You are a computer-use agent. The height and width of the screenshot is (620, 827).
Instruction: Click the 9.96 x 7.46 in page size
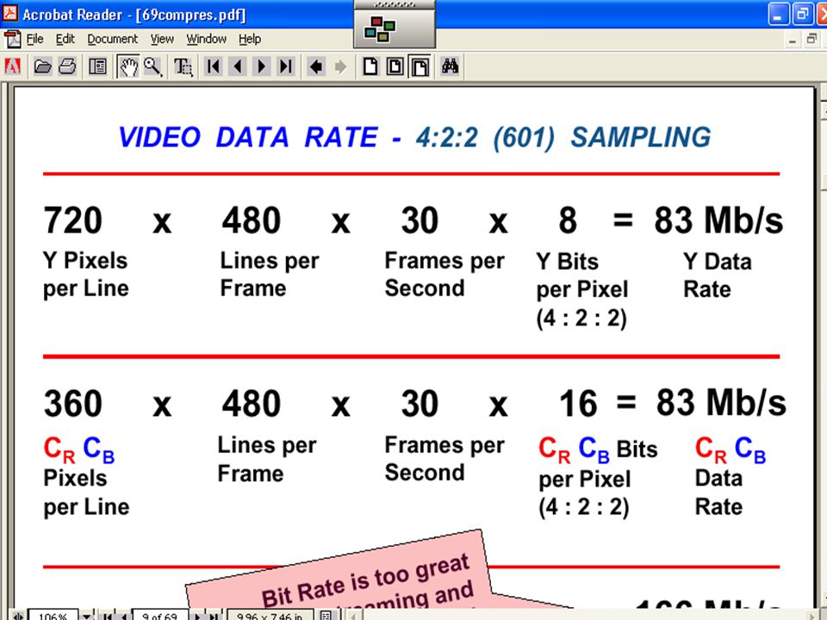pos(270,615)
